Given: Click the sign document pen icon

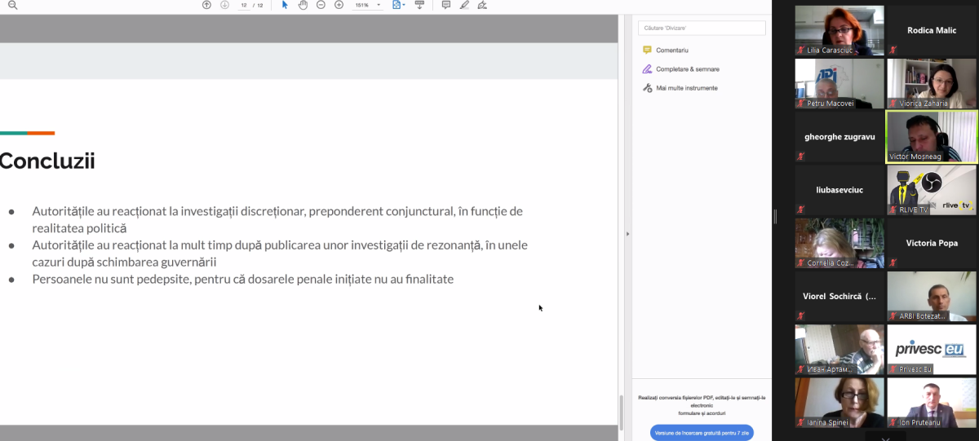Looking at the screenshot, I should pos(482,5).
